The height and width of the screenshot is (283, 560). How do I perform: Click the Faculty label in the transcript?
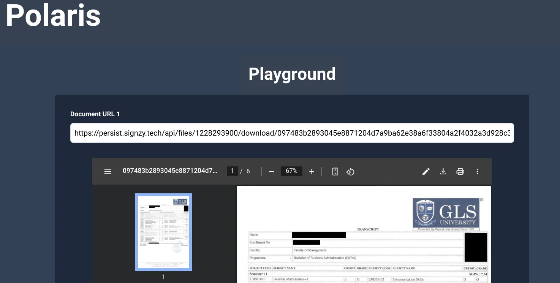[255, 250]
